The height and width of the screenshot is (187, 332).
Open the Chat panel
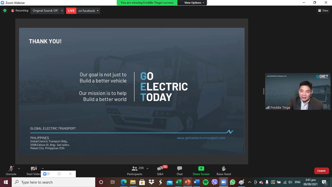click(179, 171)
